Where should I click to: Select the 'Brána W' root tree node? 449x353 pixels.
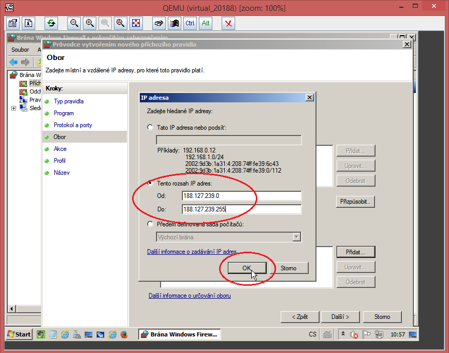(31, 75)
